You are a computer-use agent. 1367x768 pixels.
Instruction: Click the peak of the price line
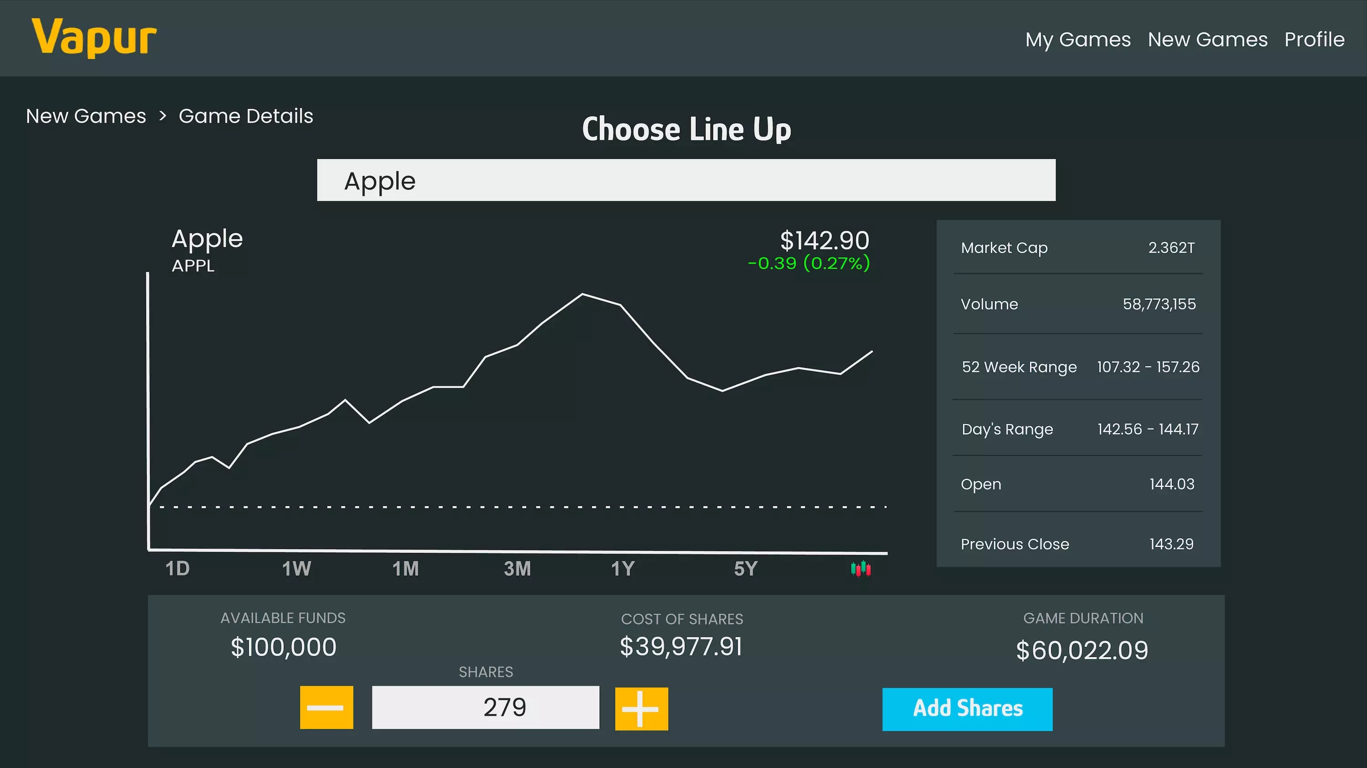(x=582, y=294)
